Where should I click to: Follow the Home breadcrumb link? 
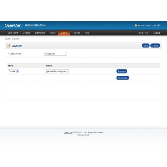coord(8,38)
